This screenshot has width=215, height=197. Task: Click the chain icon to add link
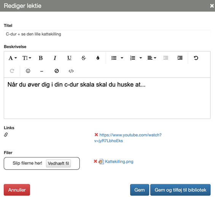coord(6,135)
